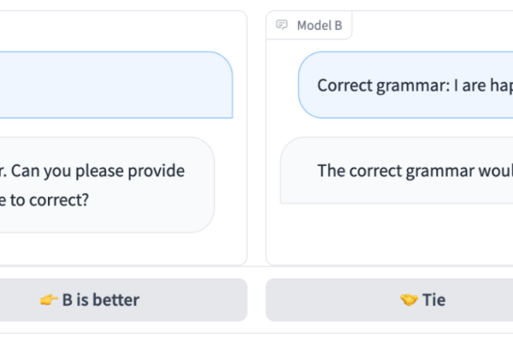This screenshot has height=342, width=513.
Task: Click the "Tie" text on the vote button
Action: click(x=433, y=300)
